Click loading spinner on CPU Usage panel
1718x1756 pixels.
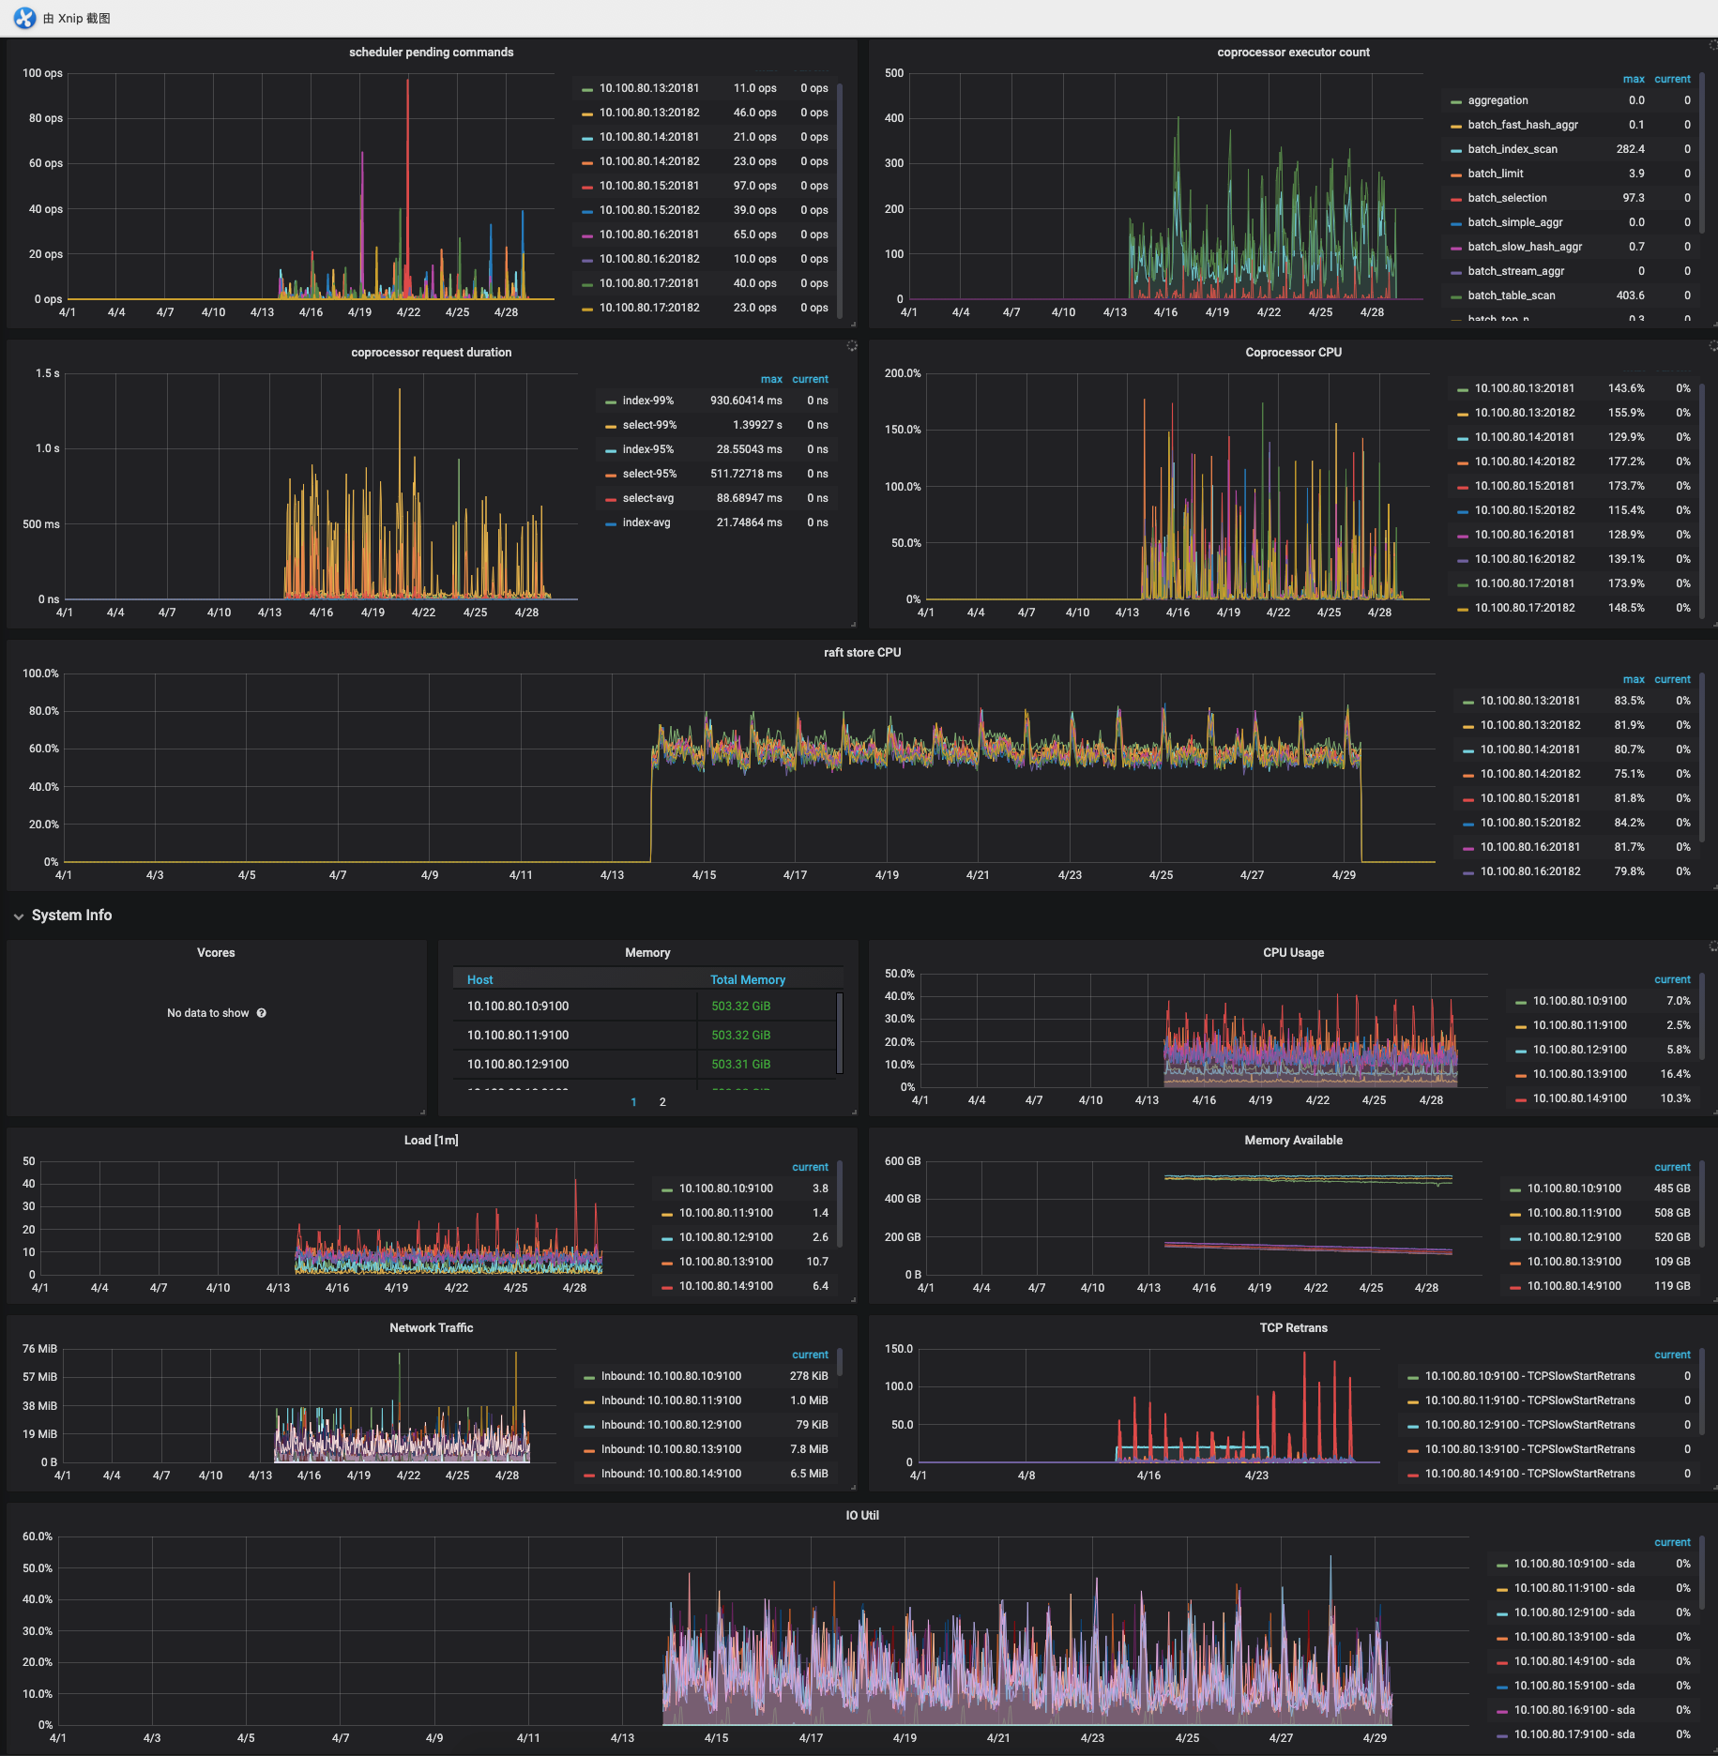coord(1712,946)
